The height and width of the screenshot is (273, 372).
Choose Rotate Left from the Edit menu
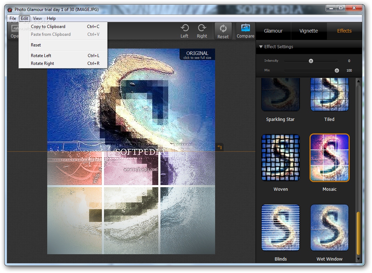pos(63,56)
